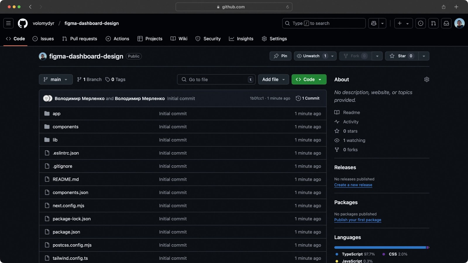
Task: Focus the Go to file search field
Action: (x=216, y=79)
